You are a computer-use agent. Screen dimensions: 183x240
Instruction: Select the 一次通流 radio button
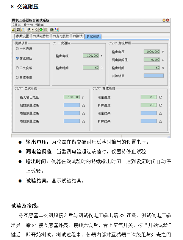click(17, 49)
